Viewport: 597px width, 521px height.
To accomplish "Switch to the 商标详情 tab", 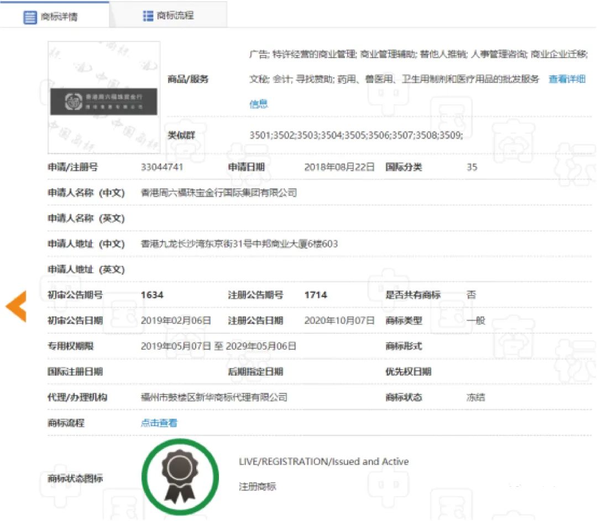I will pyautogui.click(x=54, y=15).
